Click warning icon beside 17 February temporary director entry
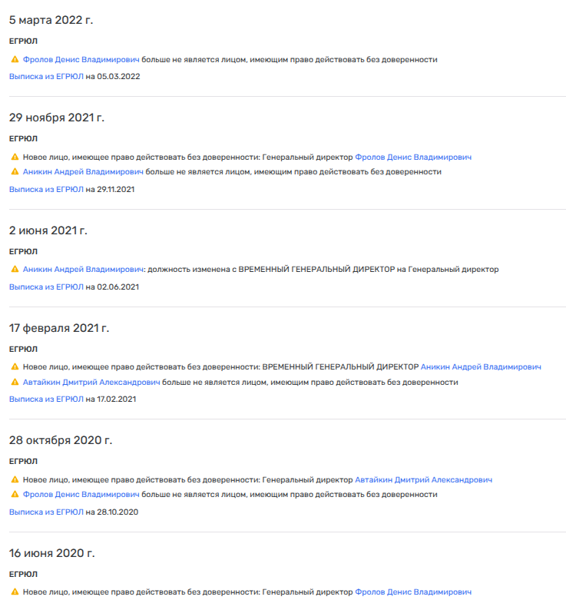The height and width of the screenshot is (600, 566). click(x=15, y=367)
